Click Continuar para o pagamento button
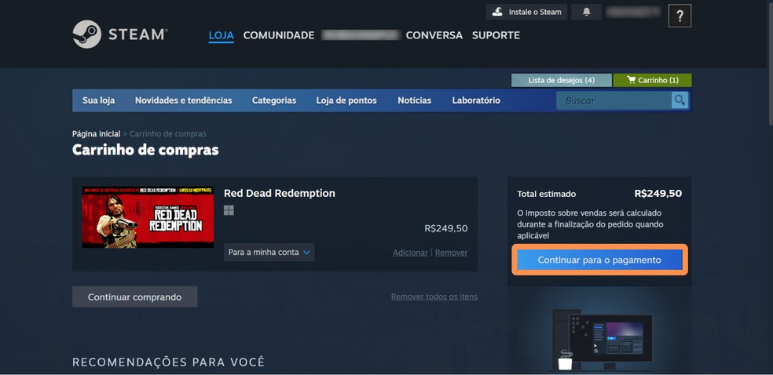Screen dimensions: 773x375 [599, 260]
